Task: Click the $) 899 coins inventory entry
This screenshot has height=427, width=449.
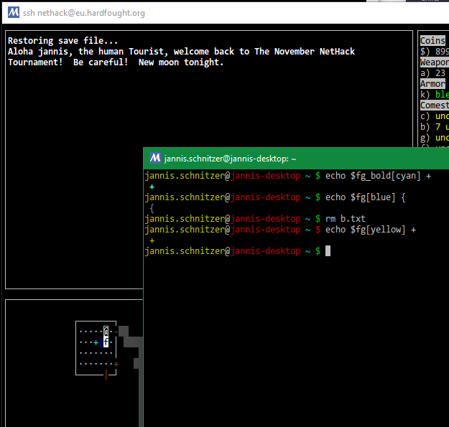Action: (434, 52)
